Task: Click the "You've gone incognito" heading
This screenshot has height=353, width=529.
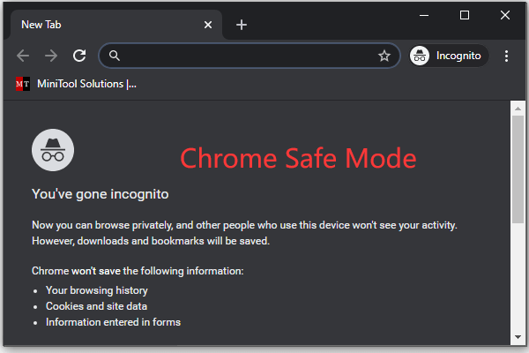Action: tap(101, 194)
